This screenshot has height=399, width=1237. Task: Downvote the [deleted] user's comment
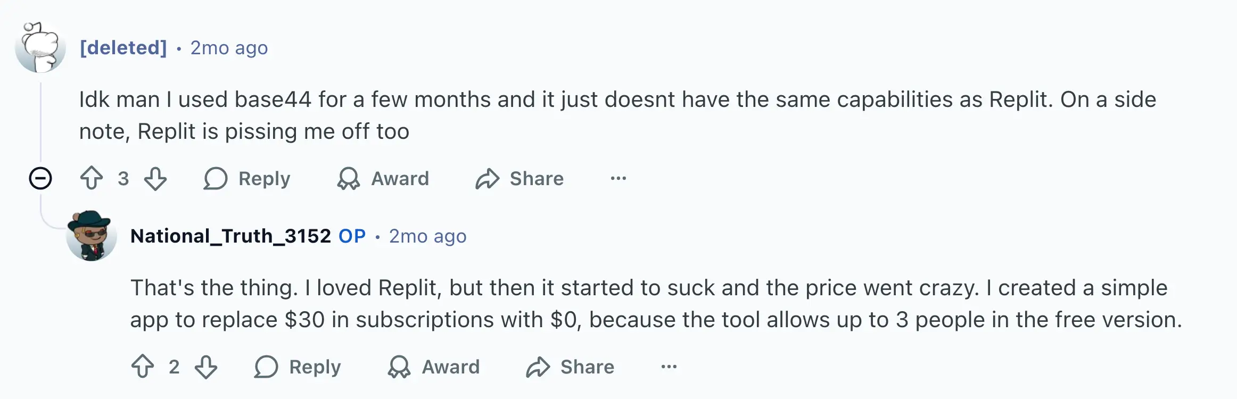[x=154, y=179]
